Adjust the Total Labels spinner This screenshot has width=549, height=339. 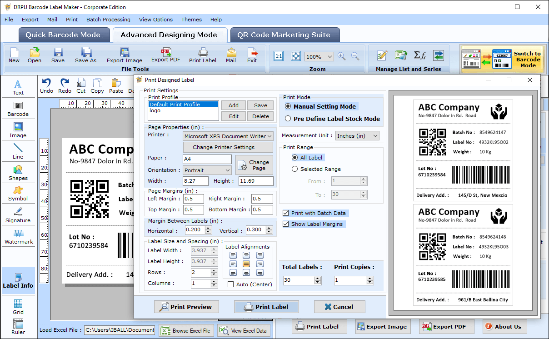click(318, 280)
